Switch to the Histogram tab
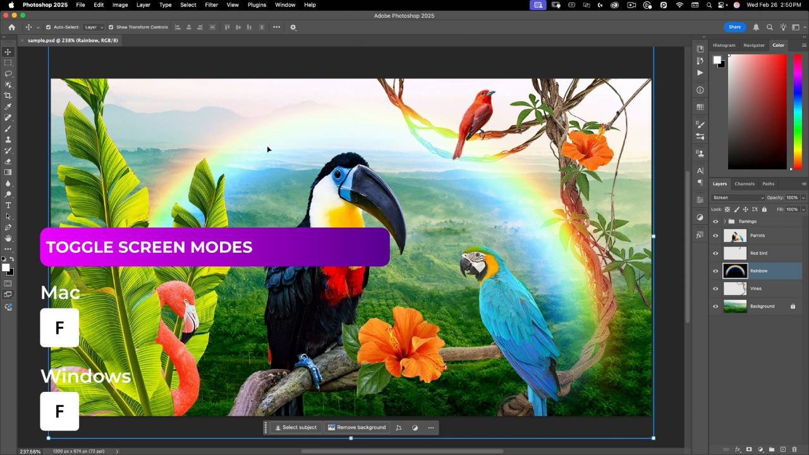This screenshot has width=809, height=455. (x=724, y=45)
